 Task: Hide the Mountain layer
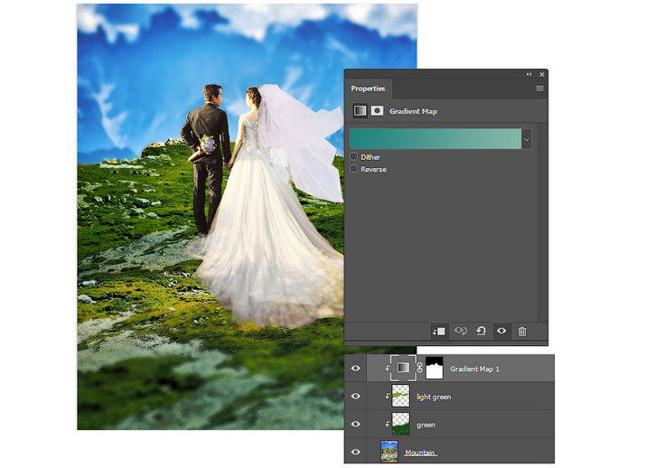[355, 452]
